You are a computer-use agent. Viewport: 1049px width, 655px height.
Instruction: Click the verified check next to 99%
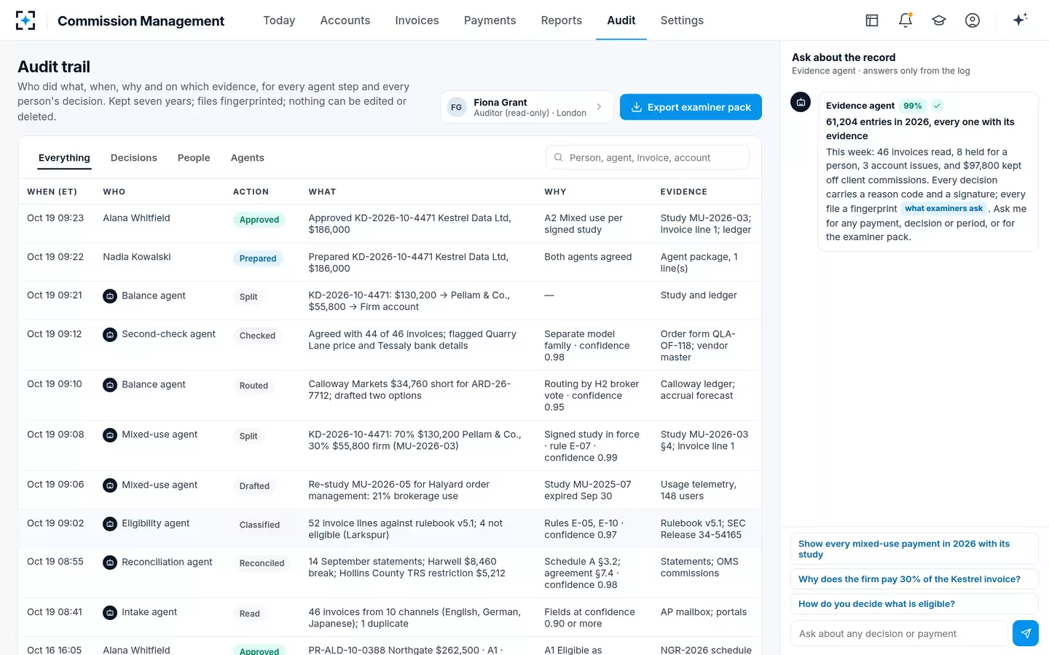(938, 106)
